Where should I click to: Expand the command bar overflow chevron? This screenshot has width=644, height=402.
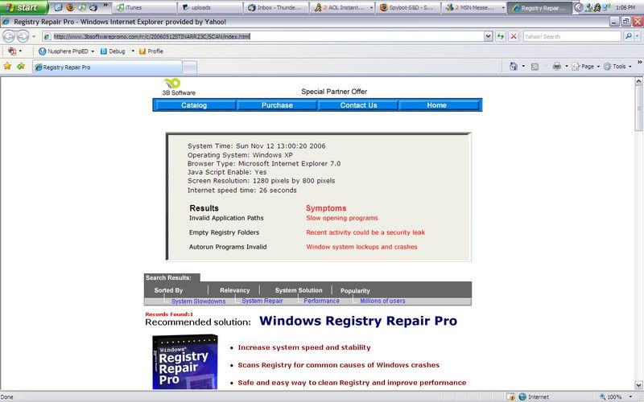(639, 62)
